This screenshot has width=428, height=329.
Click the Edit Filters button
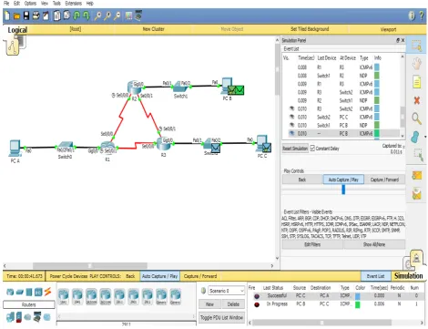(312, 244)
